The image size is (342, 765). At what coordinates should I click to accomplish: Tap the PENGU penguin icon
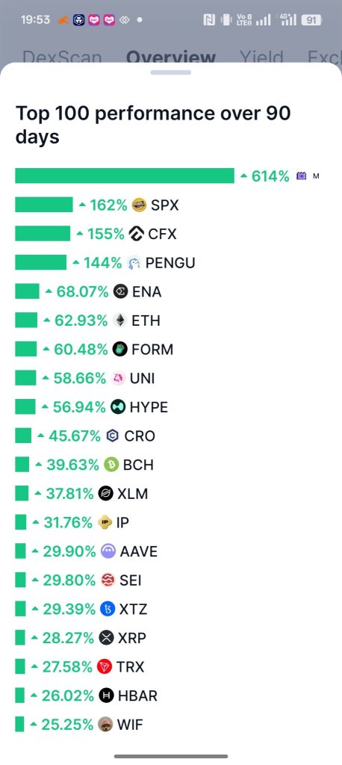click(134, 263)
